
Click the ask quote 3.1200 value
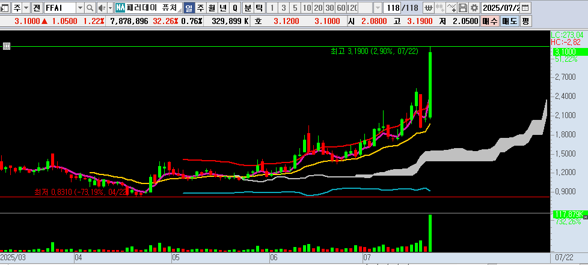[286, 22]
